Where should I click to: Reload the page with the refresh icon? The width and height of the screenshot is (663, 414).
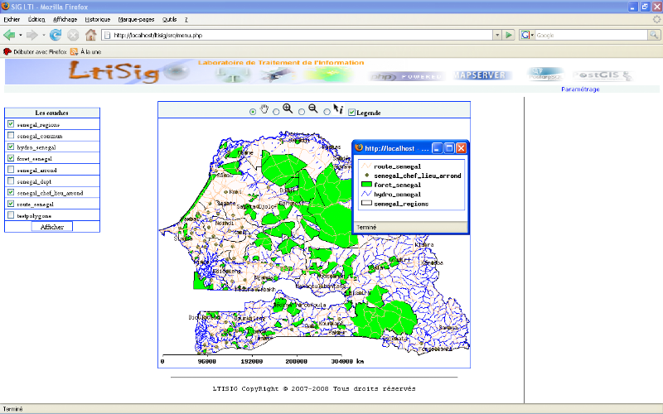tap(56, 35)
